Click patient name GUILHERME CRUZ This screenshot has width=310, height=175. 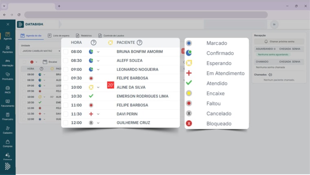[133, 123]
